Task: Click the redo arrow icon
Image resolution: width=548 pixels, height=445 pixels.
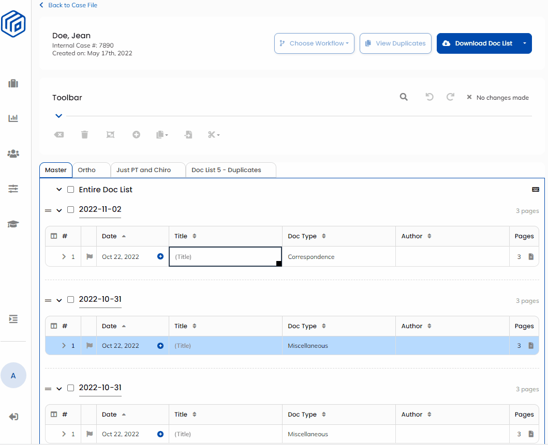Action: click(x=450, y=97)
